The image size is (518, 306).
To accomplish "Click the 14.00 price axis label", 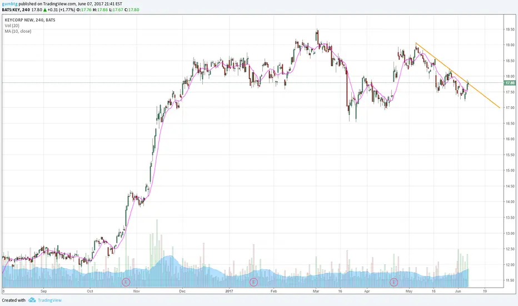I will (510, 202).
